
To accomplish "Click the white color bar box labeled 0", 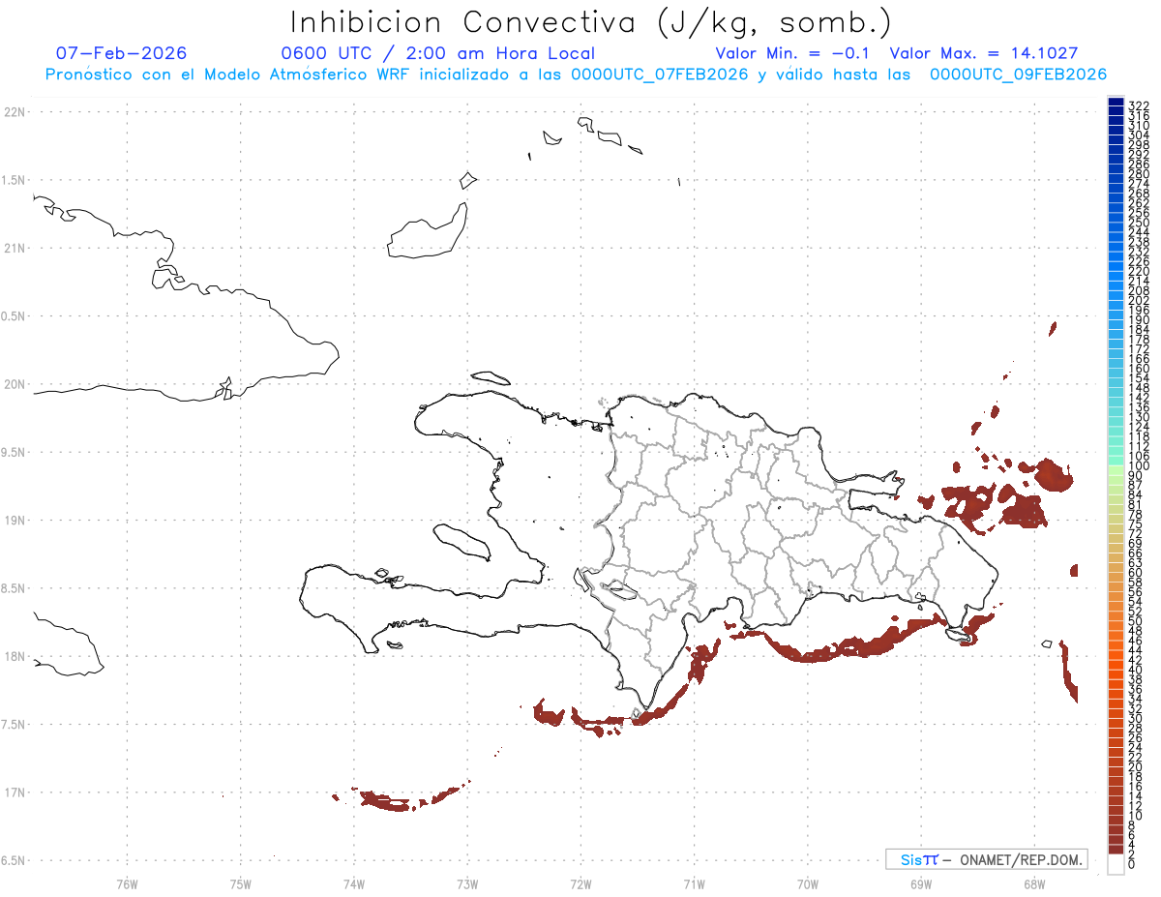I will coord(1116,864).
